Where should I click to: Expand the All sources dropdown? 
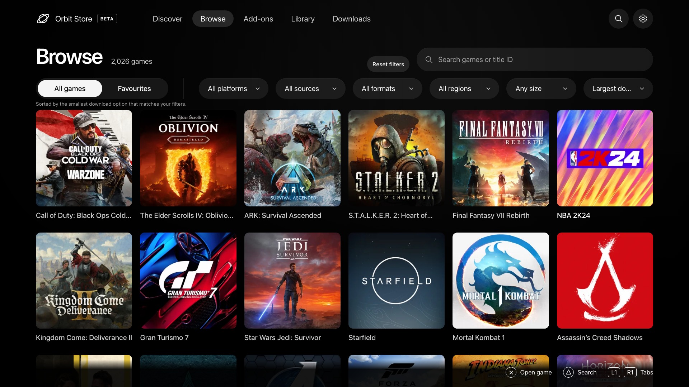pyautogui.click(x=310, y=89)
